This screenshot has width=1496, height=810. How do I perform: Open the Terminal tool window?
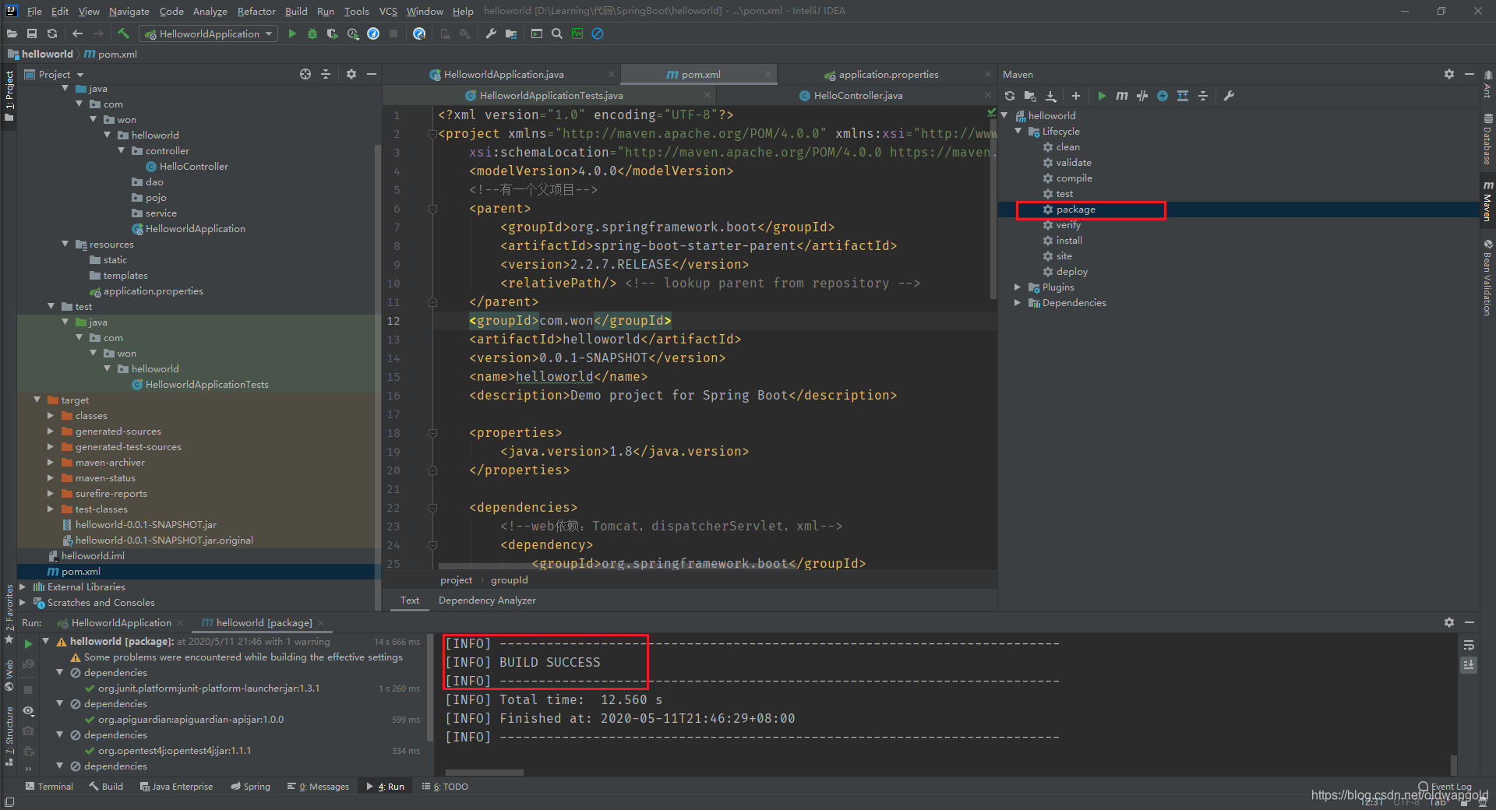(49, 786)
